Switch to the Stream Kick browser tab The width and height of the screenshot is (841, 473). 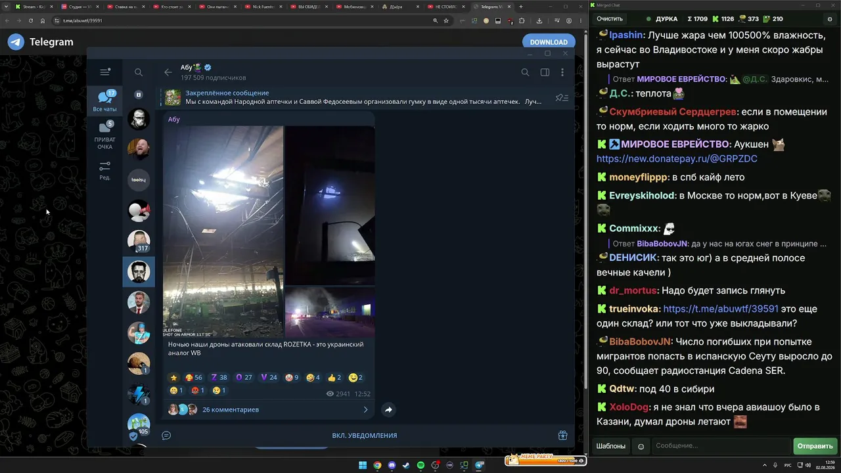tap(35, 7)
